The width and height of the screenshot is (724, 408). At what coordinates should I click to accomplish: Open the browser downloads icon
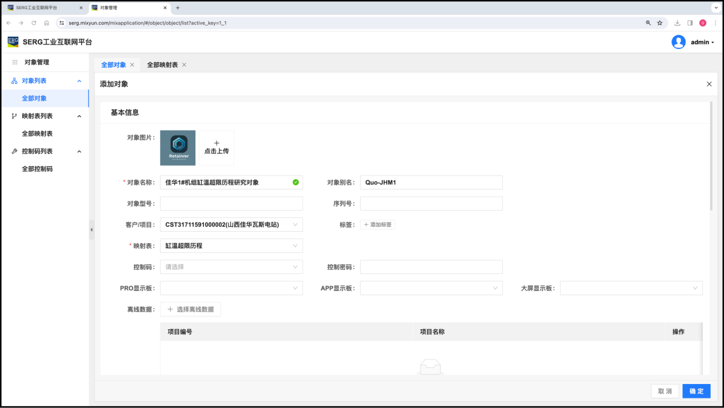point(677,23)
